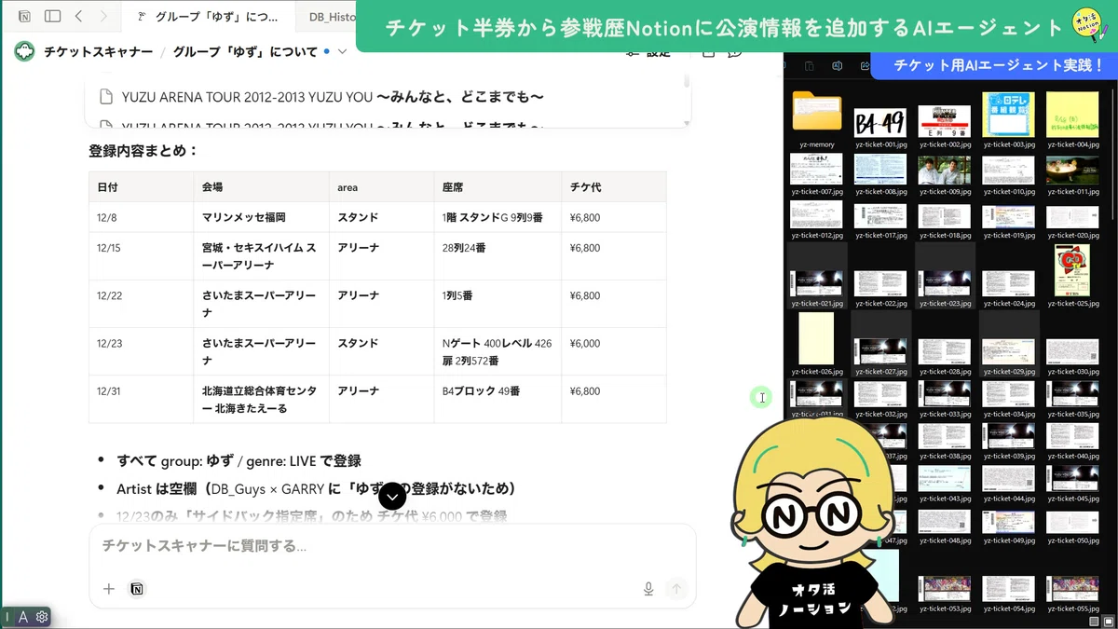The height and width of the screenshot is (629, 1118).
Task: Select yz-ticket-009.jpg thumbnail in file explorer
Action: 944,169
